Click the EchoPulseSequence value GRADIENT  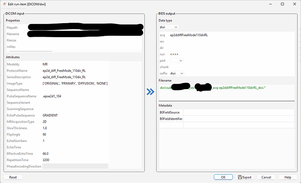[x=50, y=115]
